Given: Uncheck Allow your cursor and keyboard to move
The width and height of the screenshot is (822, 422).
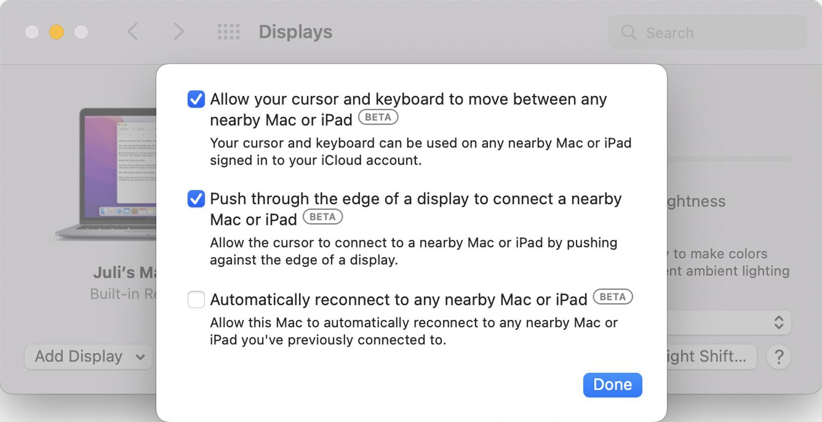Looking at the screenshot, I should (196, 100).
